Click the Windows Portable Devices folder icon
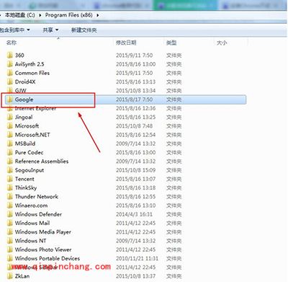 click(x=10, y=258)
